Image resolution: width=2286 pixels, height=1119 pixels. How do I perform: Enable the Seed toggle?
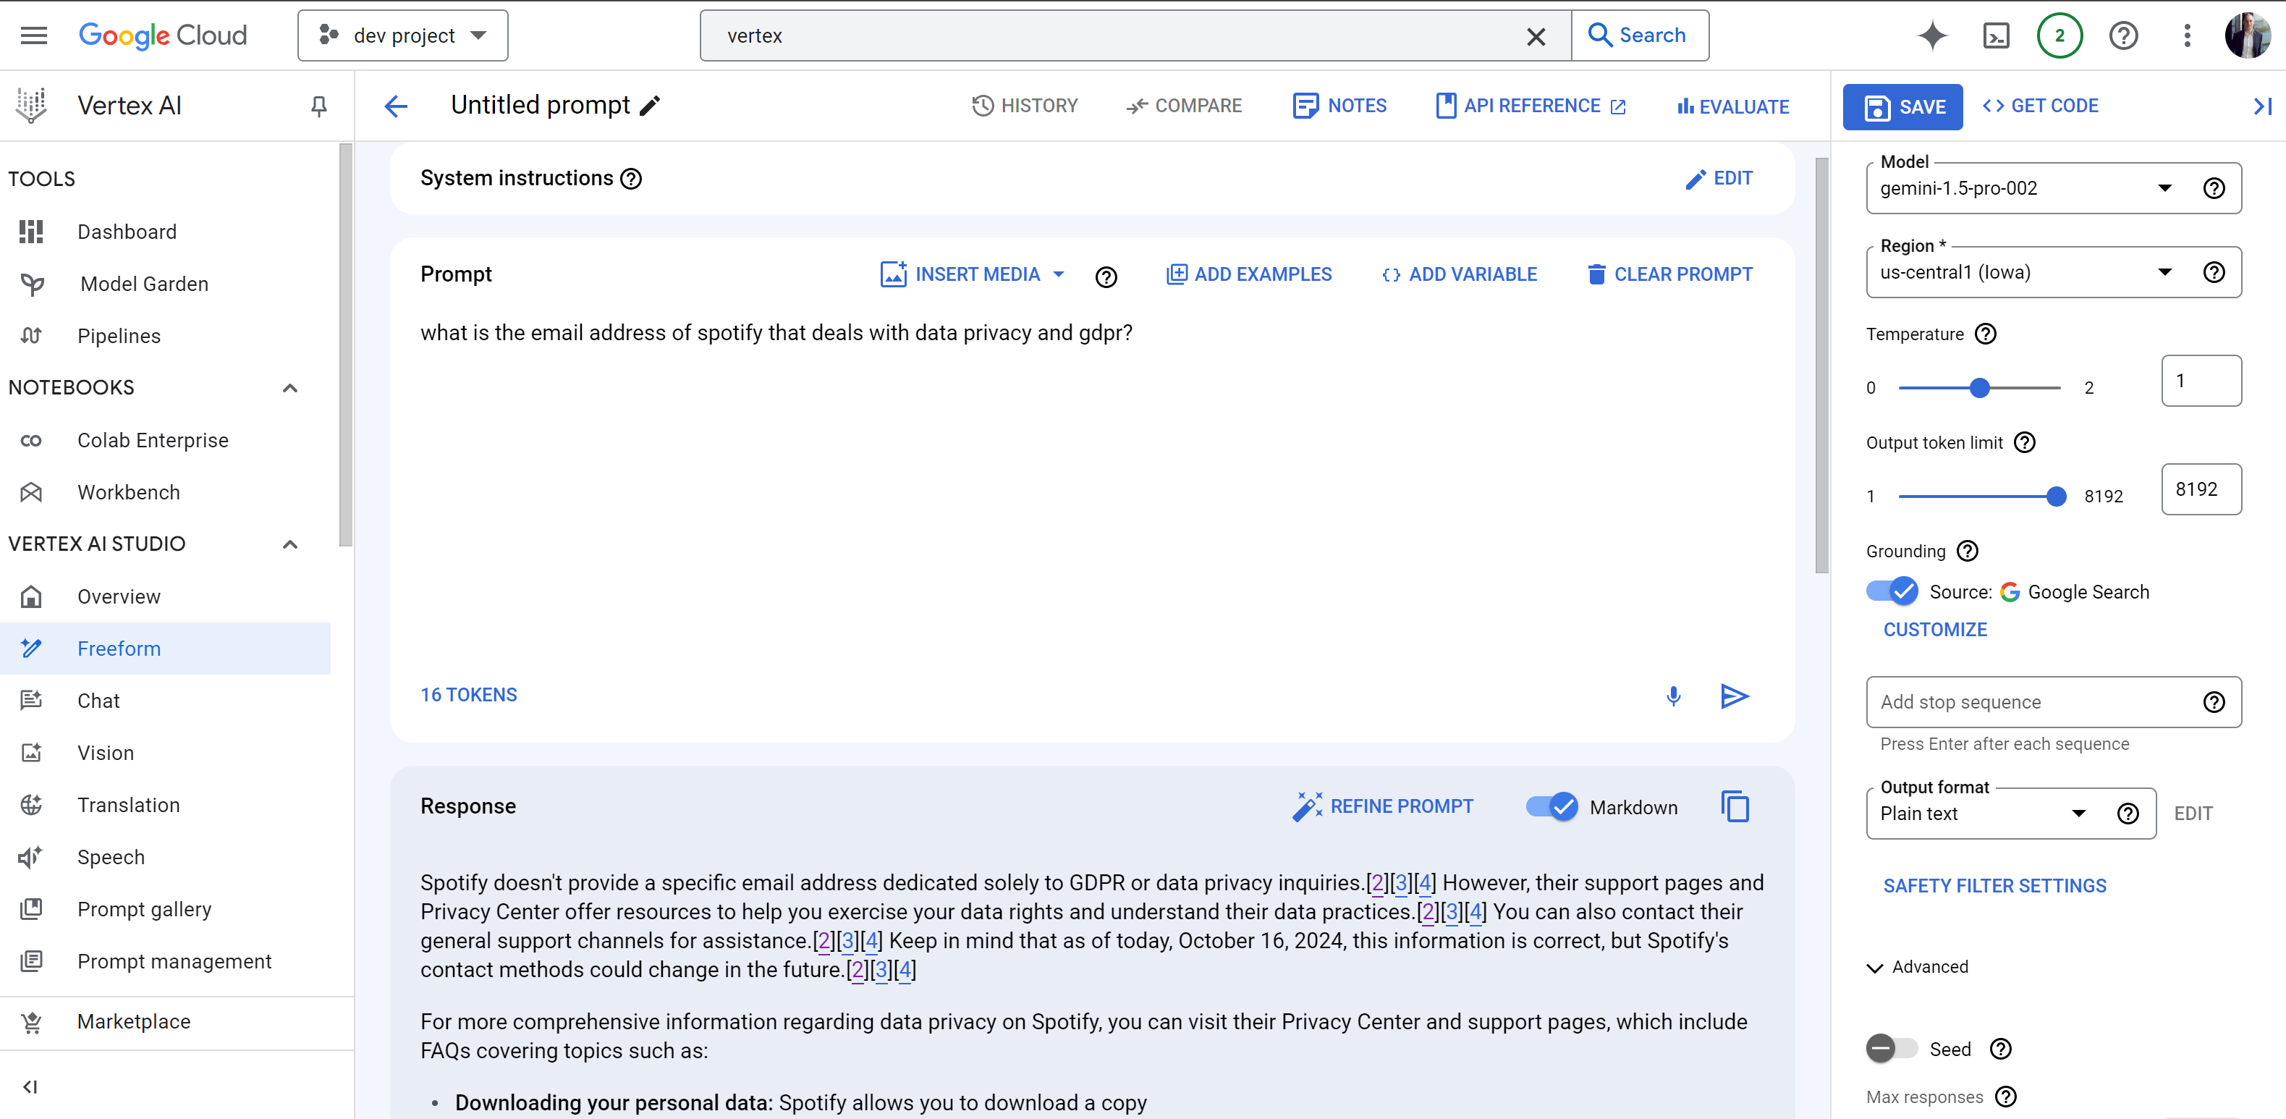click(1891, 1049)
